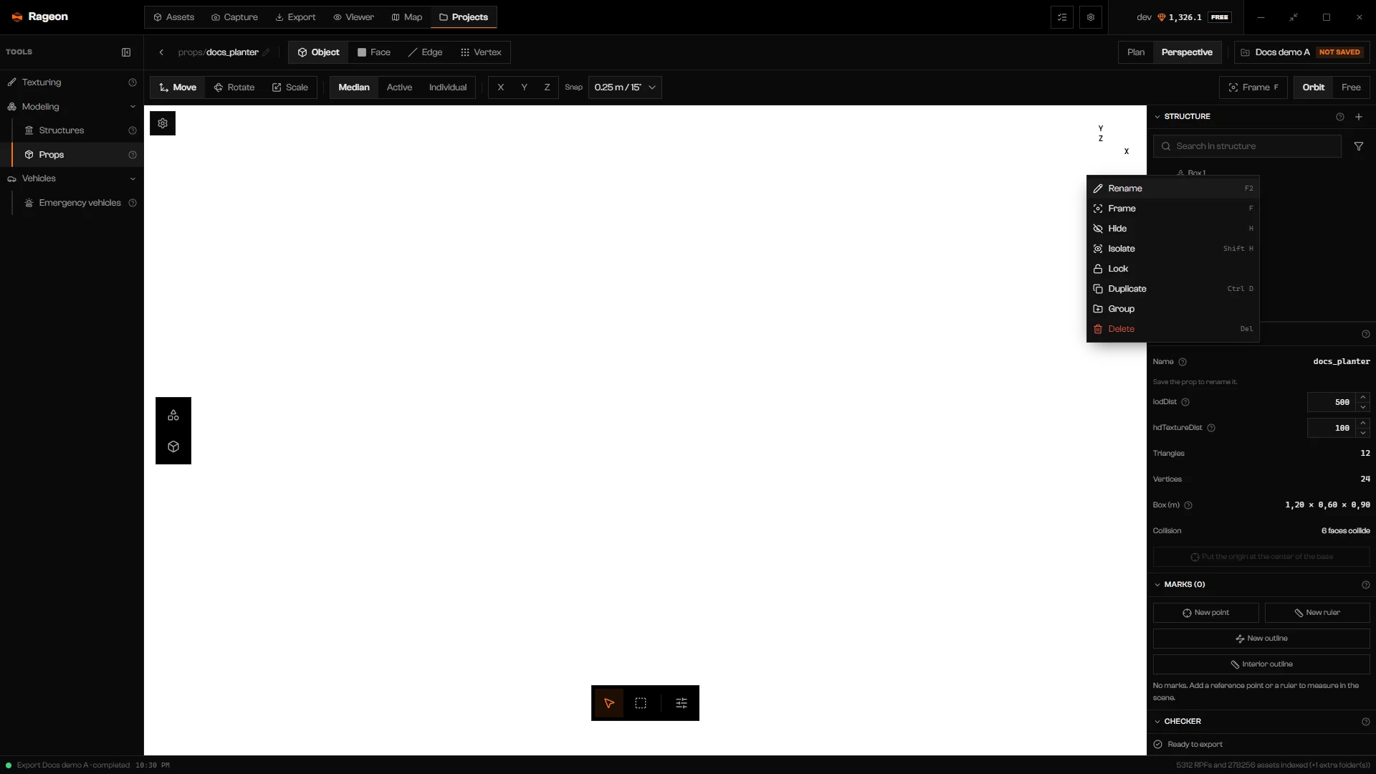This screenshot has height=774, width=1376.
Task: Open help icon in Marks section header
Action: [x=1366, y=585]
